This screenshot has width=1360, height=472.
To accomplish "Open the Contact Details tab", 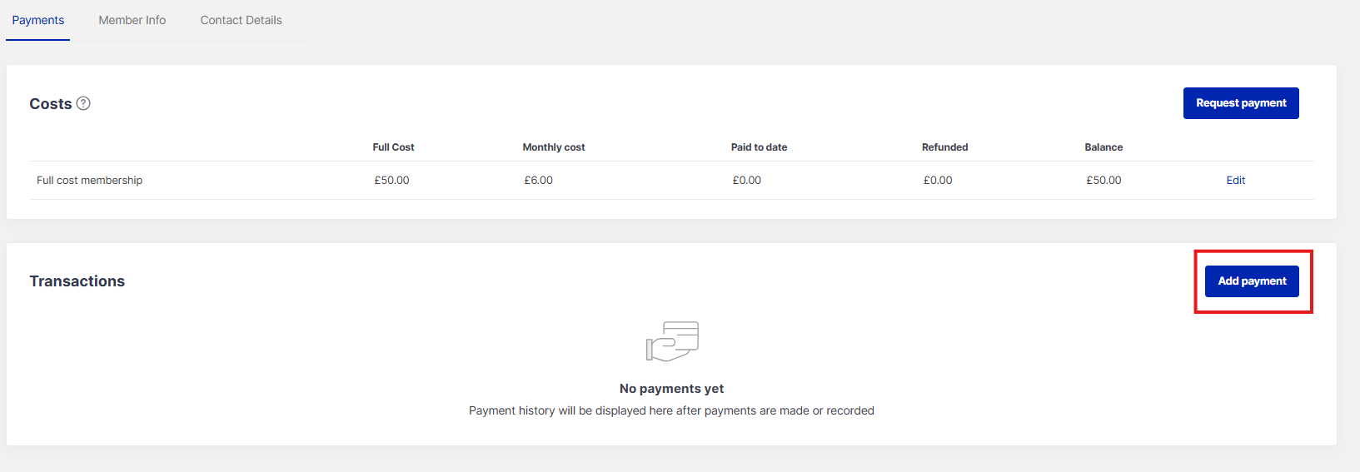I will (241, 20).
